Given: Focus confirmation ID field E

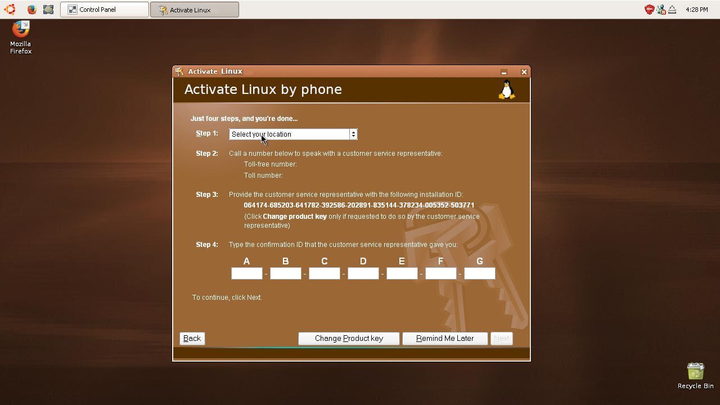Looking at the screenshot, I should click(x=402, y=273).
